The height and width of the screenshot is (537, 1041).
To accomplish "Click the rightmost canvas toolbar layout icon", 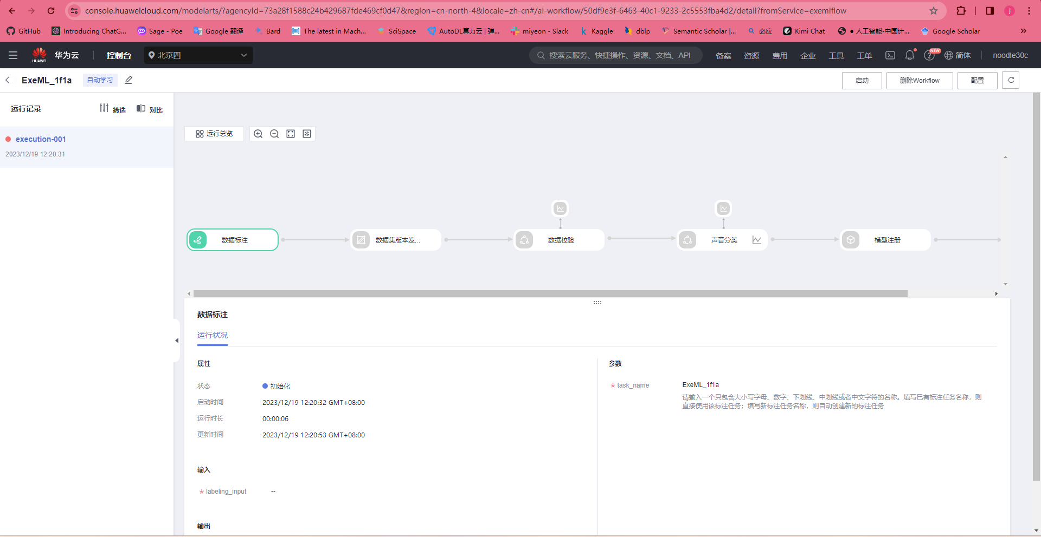I will tap(307, 134).
